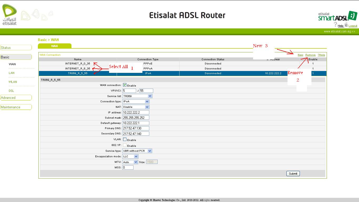
Task: Click the smartADSL logo at top right
Action: 337,16
